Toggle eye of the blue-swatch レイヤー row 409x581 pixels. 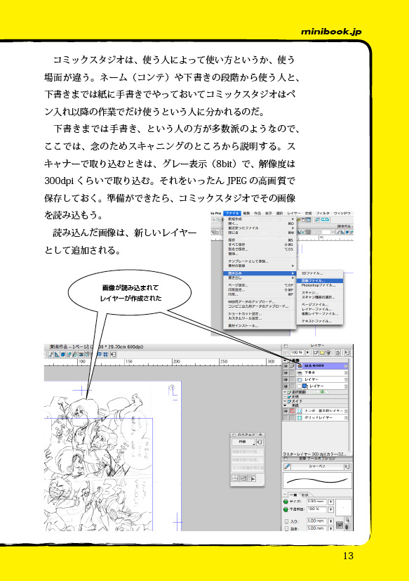(286, 386)
